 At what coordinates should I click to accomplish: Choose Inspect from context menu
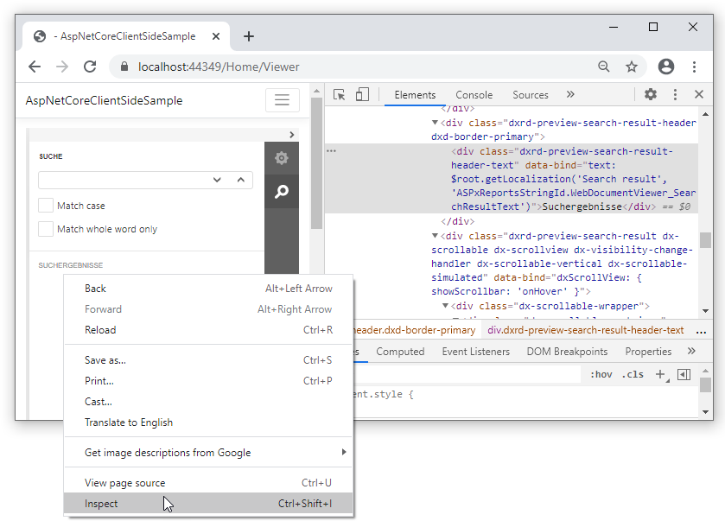(208, 504)
